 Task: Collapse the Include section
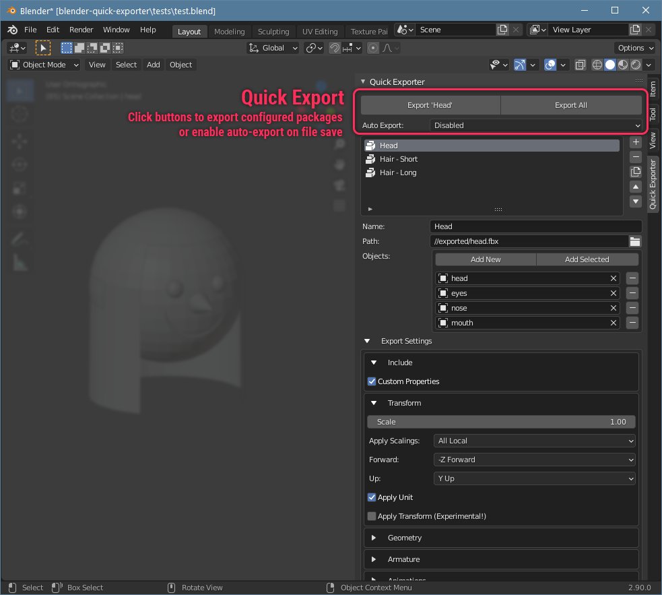[374, 363]
